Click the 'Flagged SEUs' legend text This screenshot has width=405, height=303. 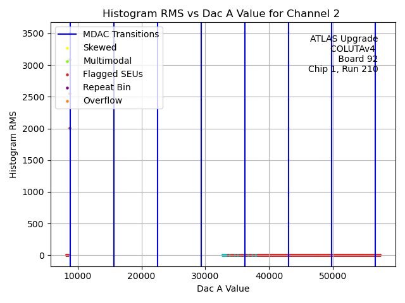[113, 74]
